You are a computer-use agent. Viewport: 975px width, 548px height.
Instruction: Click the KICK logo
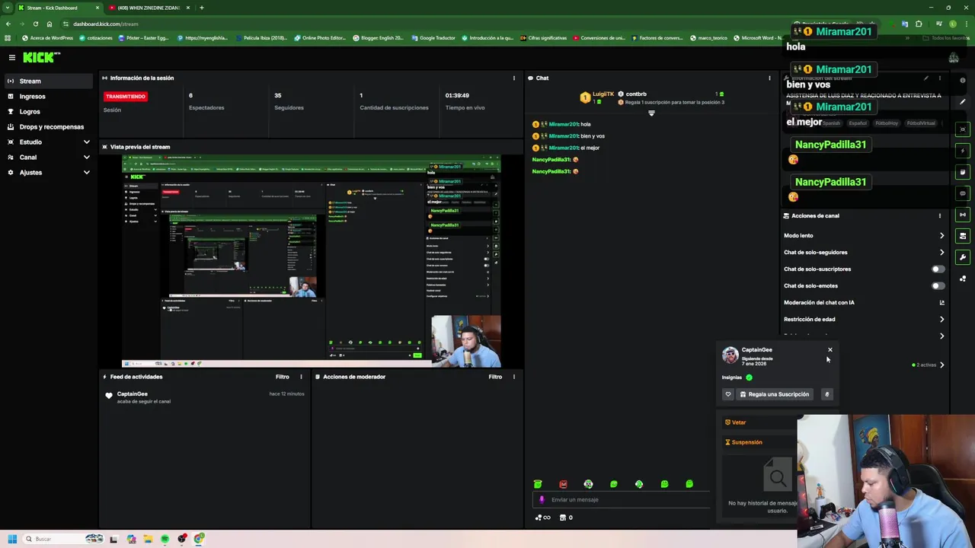click(41, 57)
